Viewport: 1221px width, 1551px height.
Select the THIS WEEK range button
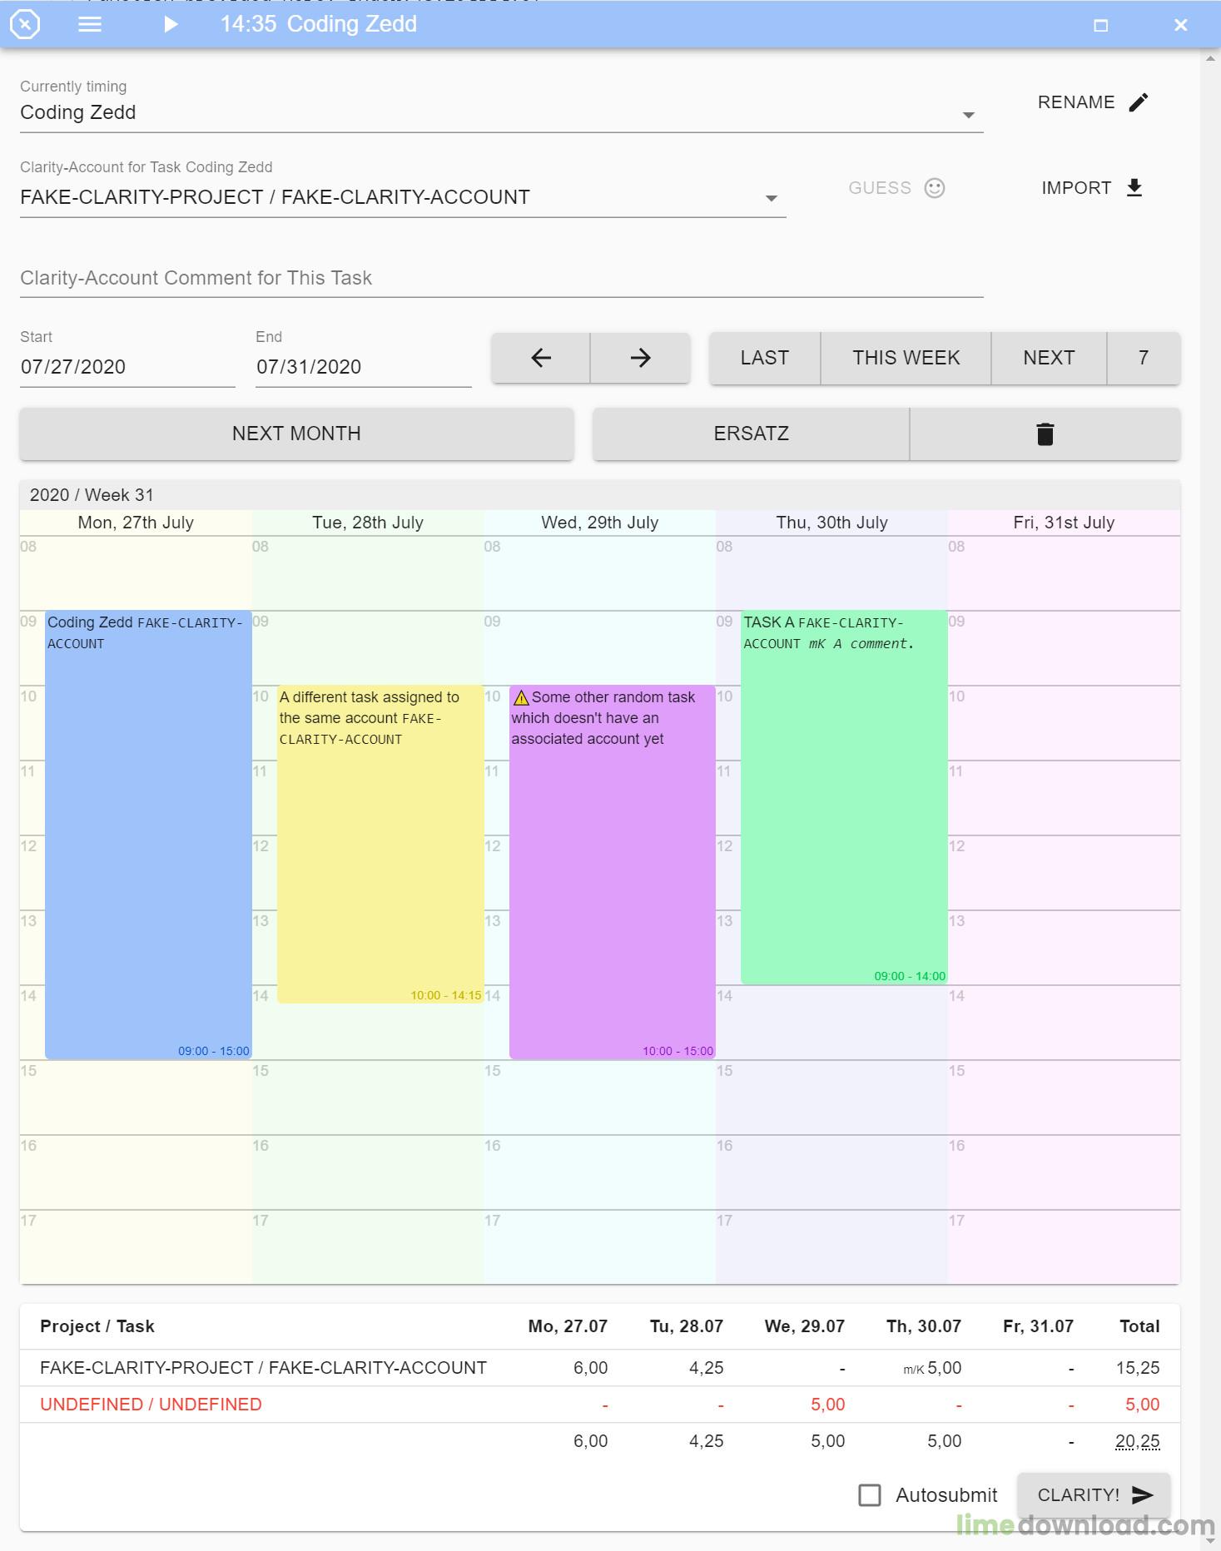click(x=906, y=358)
